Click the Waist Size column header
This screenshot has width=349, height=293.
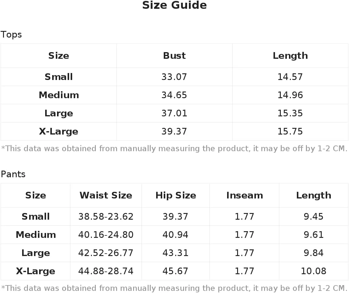click(x=106, y=195)
